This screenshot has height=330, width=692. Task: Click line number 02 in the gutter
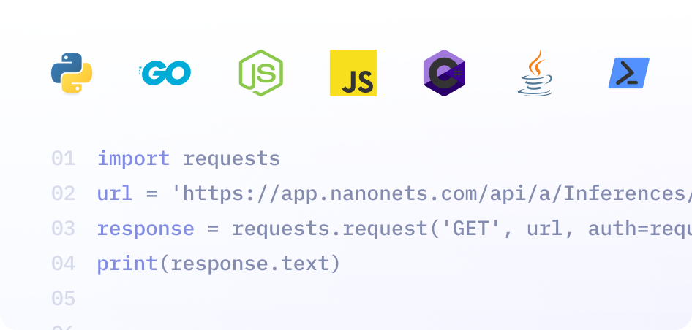(x=64, y=193)
